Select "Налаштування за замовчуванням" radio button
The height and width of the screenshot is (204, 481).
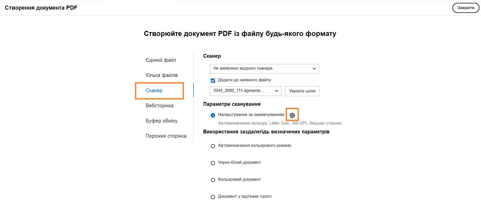coord(213,115)
